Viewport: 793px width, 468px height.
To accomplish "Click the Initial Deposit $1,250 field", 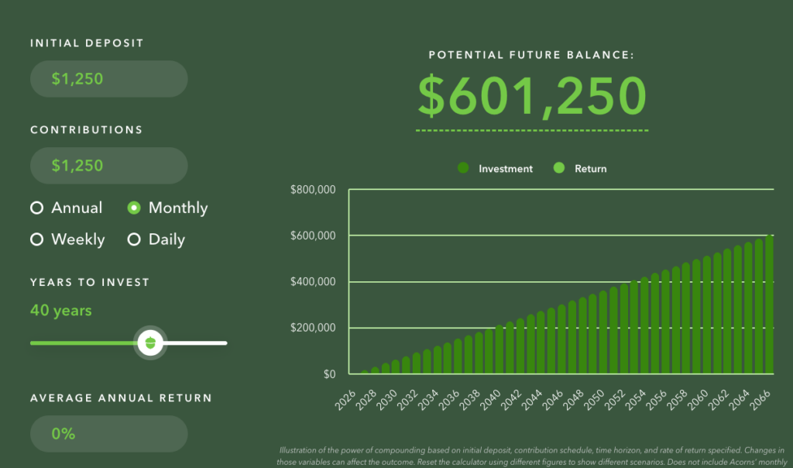I will pyautogui.click(x=108, y=79).
